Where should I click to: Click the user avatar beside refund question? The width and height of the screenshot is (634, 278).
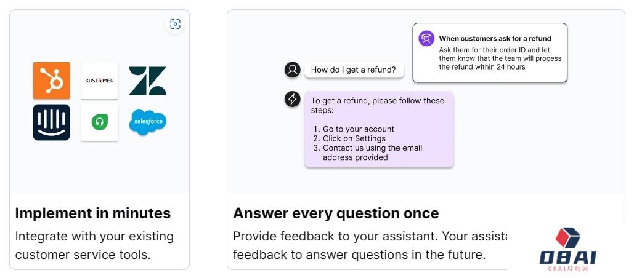click(x=292, y=69)
